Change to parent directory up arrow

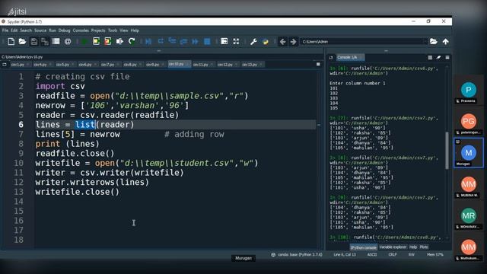pos(445,41)
